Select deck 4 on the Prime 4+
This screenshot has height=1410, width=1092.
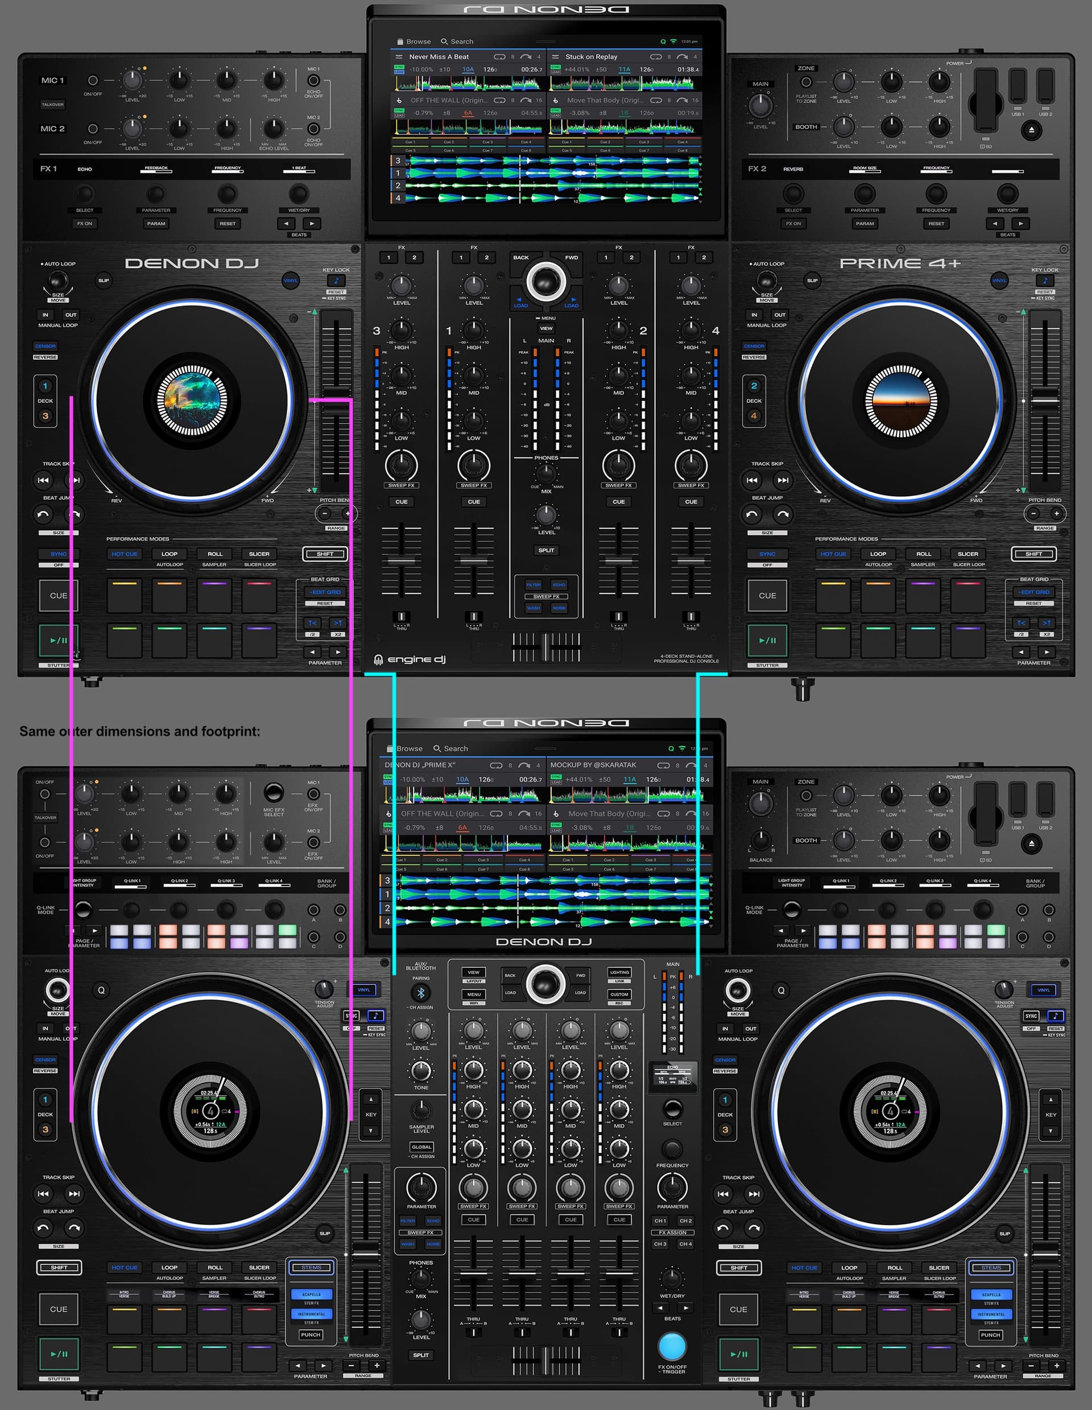point(754,416)
